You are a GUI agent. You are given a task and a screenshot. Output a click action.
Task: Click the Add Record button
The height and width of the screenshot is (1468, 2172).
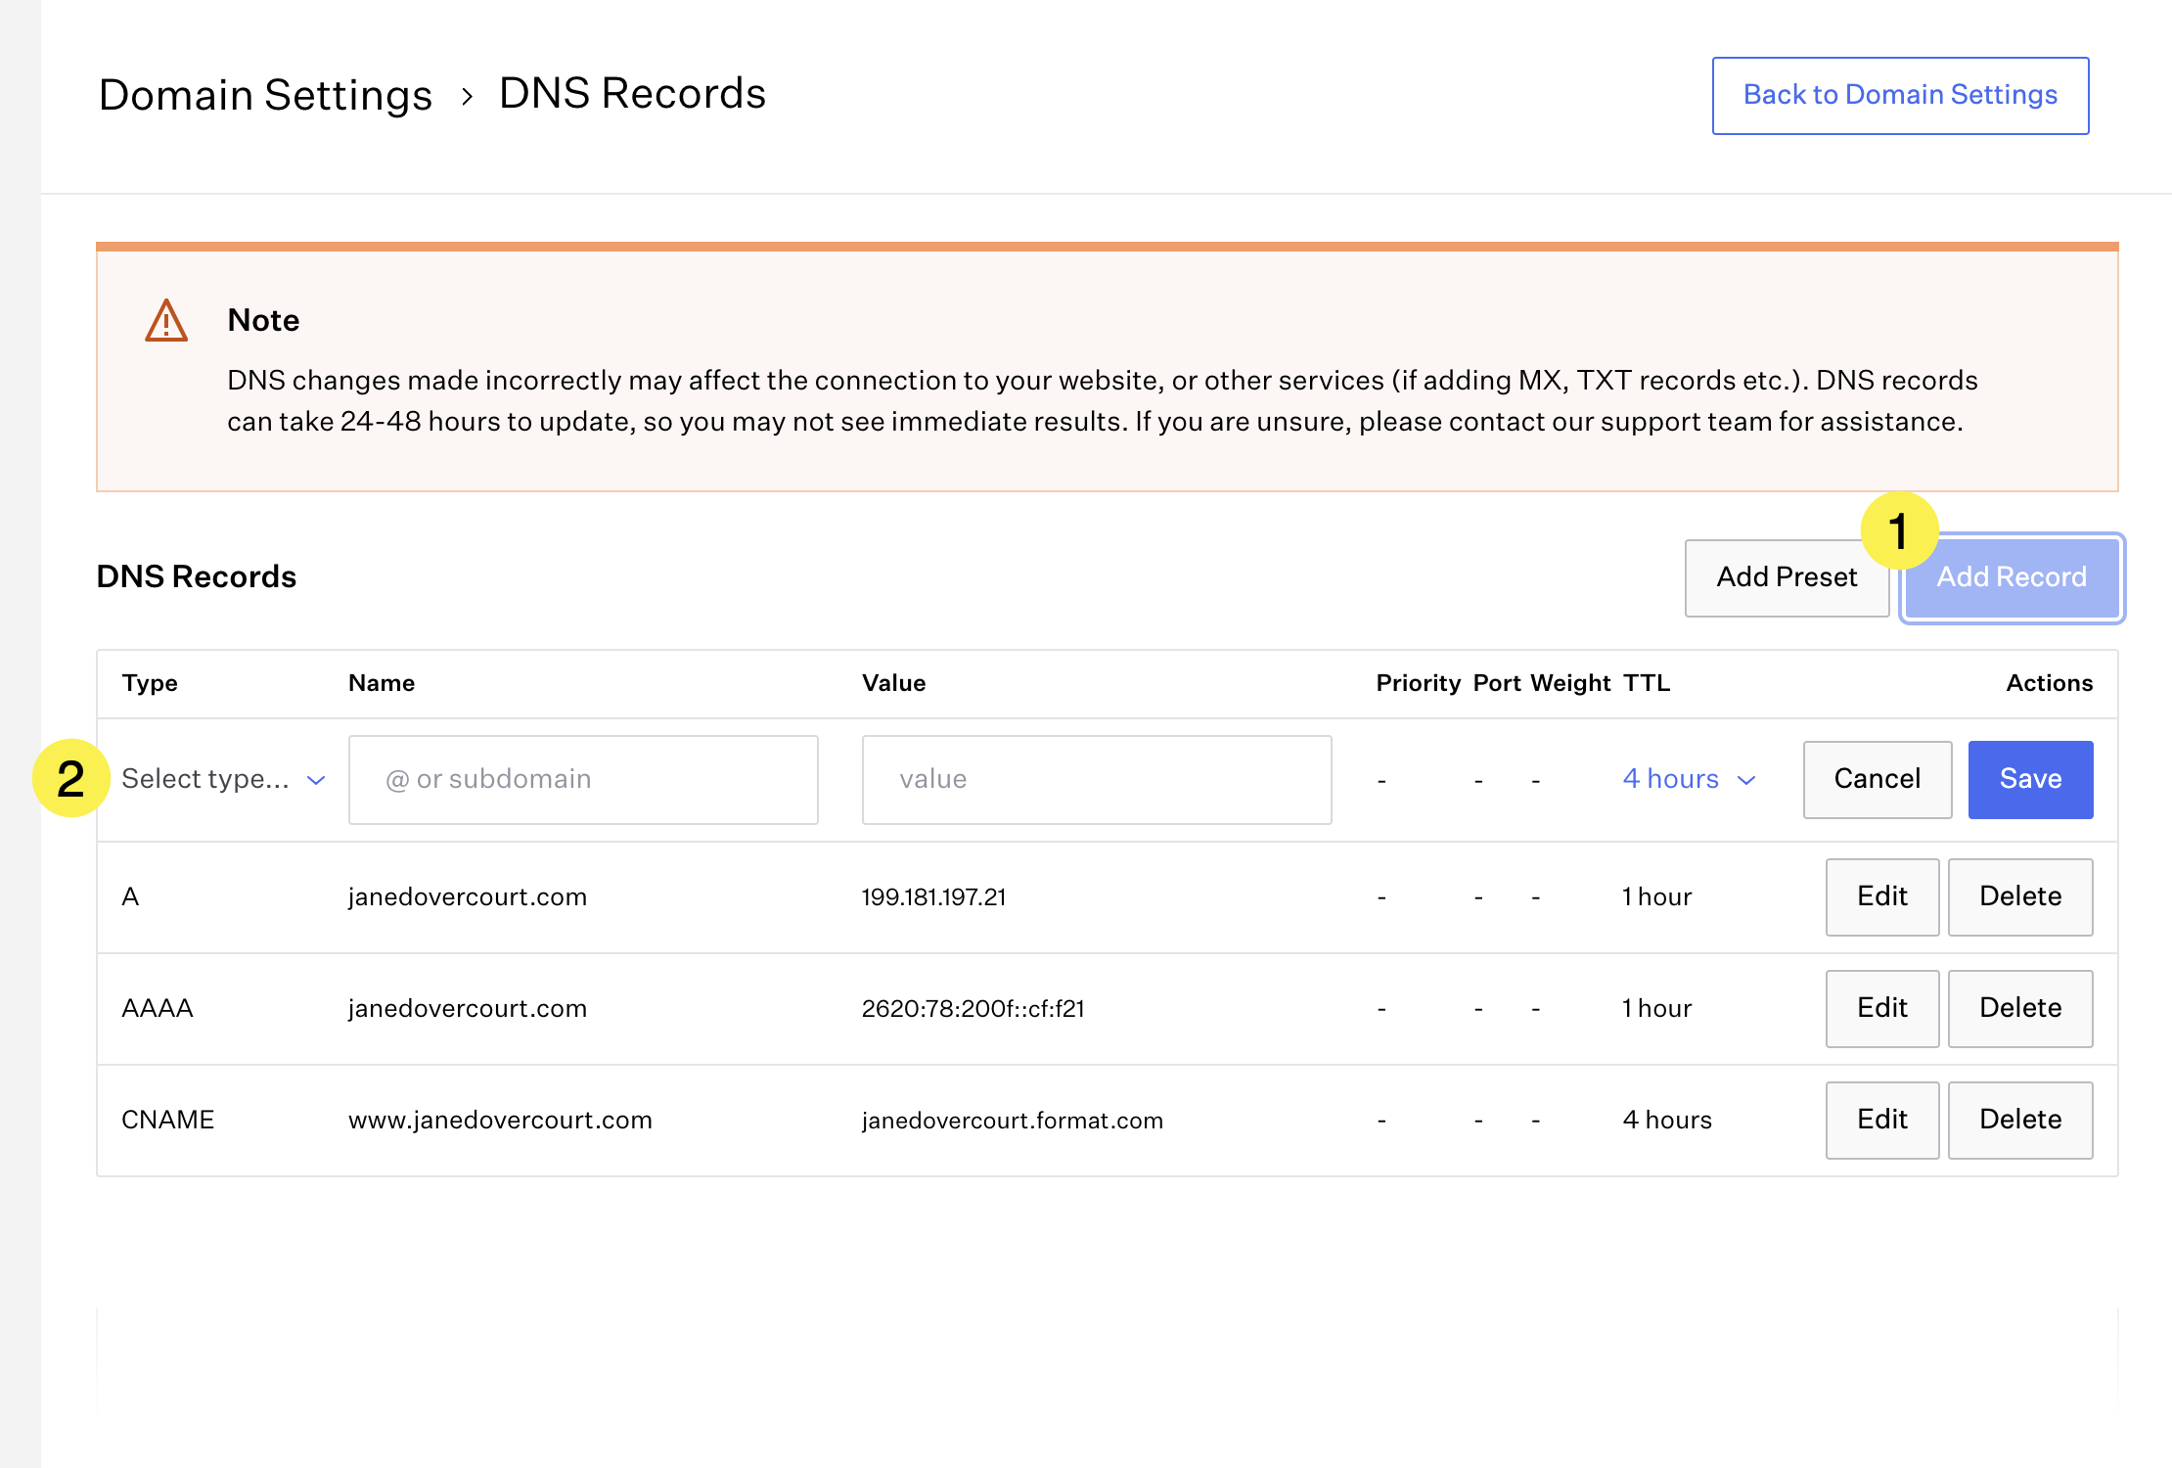tap(2012, 577)
